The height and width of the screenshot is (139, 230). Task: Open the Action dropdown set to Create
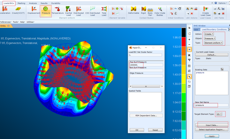pyautogui.click(x=209, y=34)
